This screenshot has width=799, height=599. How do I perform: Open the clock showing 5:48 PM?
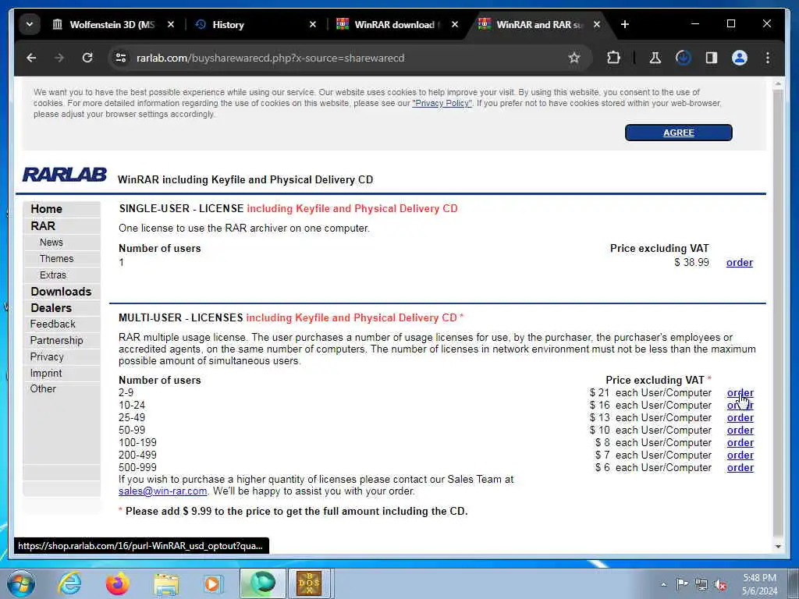(759, 584)
